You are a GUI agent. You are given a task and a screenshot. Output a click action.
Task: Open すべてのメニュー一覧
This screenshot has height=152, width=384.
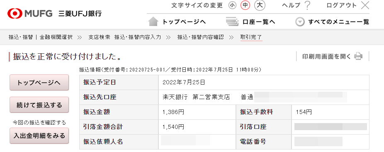coord(338,22)
